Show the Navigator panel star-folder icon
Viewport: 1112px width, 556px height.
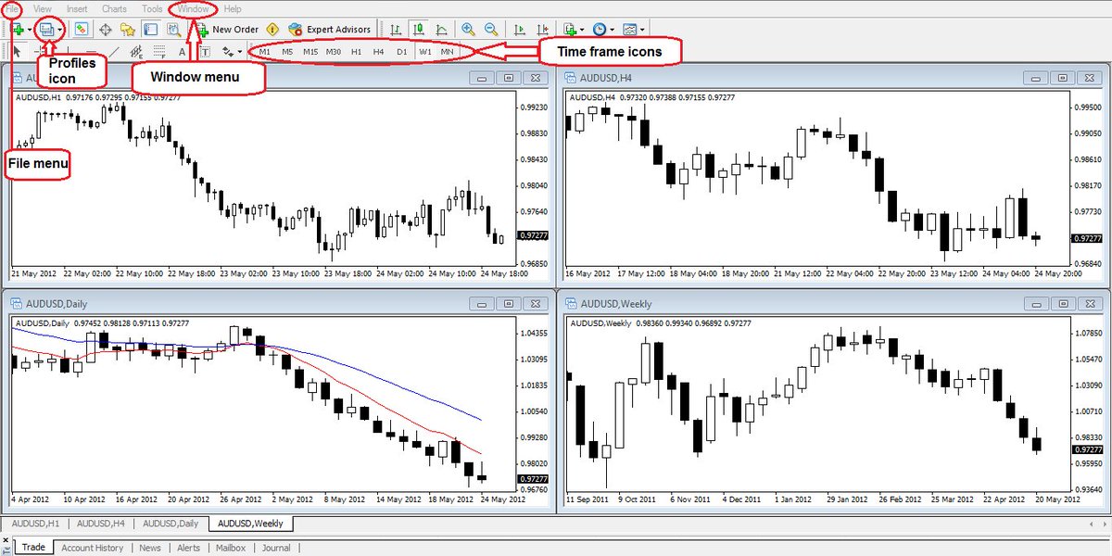point(128,30)
